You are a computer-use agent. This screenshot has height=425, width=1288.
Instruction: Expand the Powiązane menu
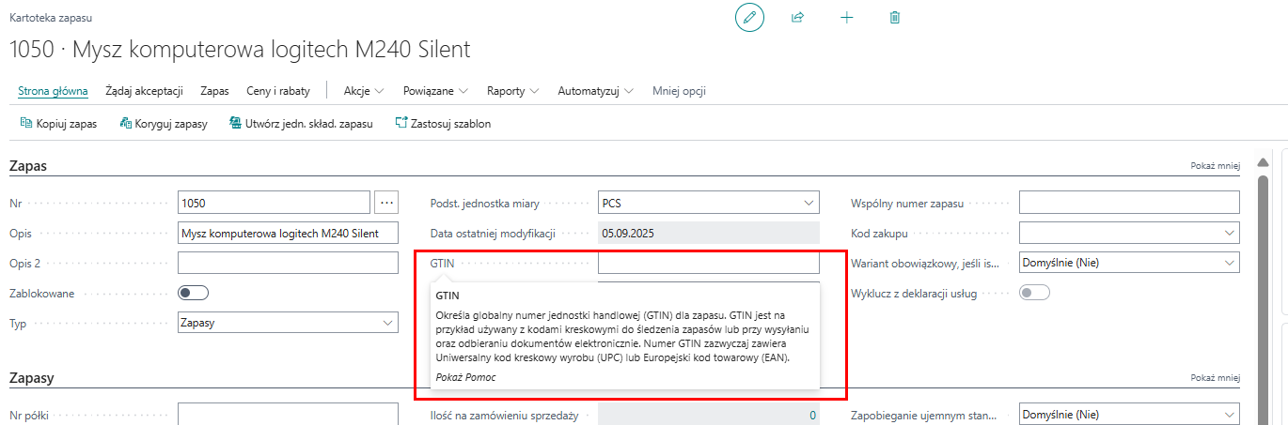435,91
